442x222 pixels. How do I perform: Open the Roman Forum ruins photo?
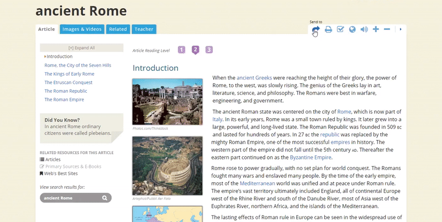pyautogui.click(x=167, y=102)
